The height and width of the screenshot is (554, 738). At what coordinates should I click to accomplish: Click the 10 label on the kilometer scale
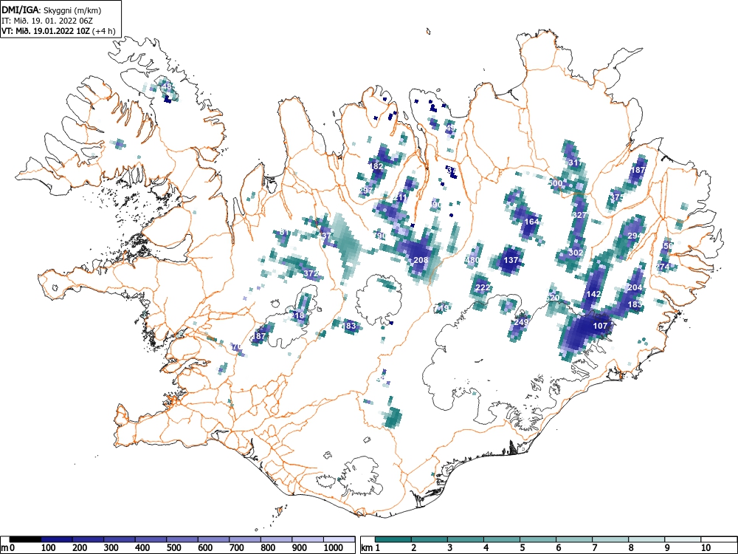(x=705, y=548)
